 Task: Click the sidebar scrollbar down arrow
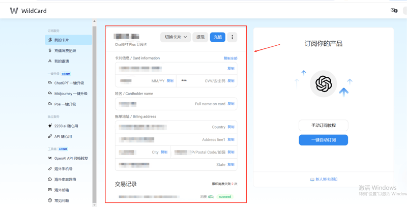94,204
